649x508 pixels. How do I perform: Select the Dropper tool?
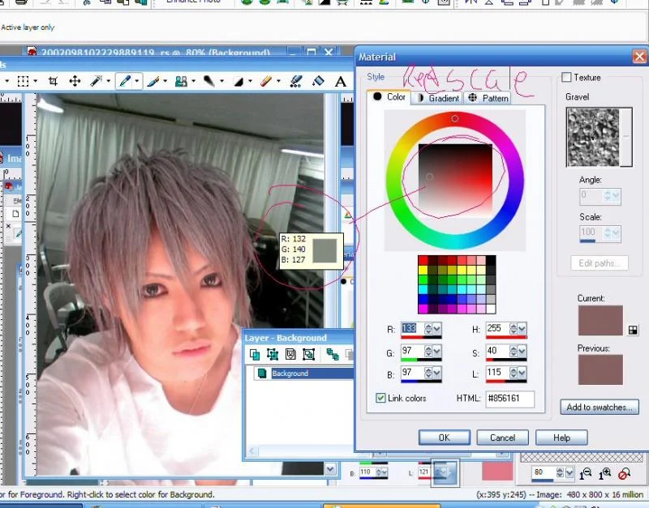point(125,81)
